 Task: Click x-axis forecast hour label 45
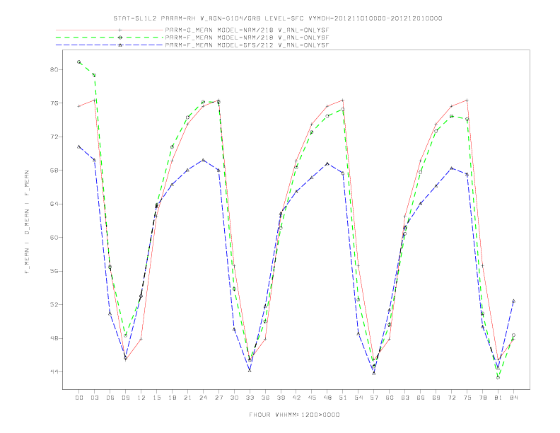point(312,398)
